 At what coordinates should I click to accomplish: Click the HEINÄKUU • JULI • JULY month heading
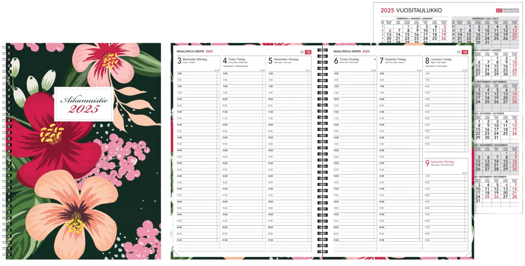pyautogui.click(x=485, y=19)
